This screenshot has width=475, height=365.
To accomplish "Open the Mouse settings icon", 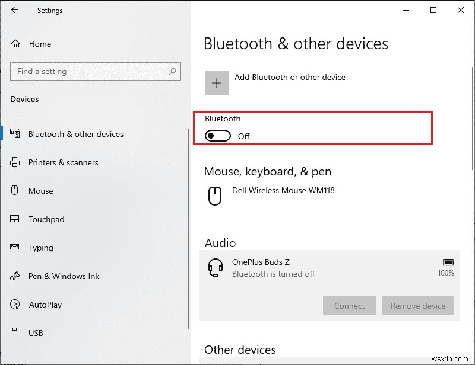I will pos(15,191).
